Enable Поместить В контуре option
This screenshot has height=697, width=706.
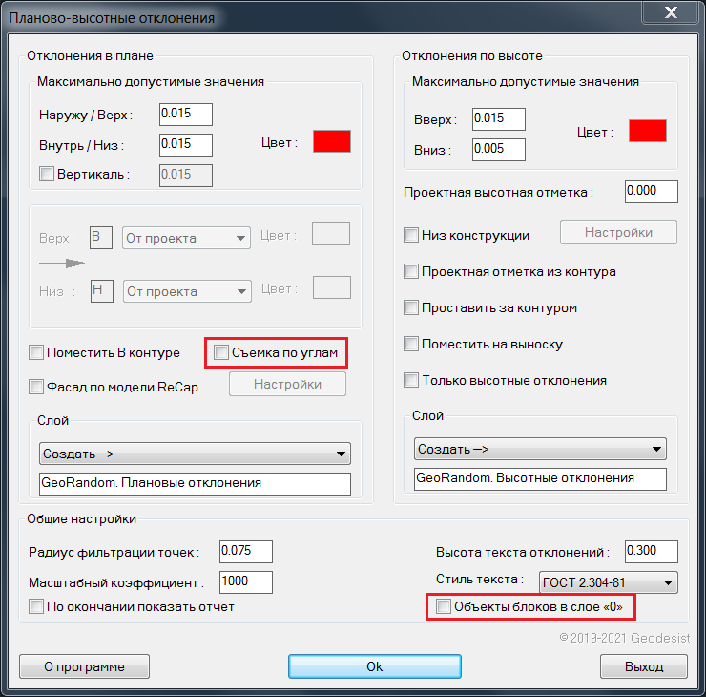(x=36, y=353)
